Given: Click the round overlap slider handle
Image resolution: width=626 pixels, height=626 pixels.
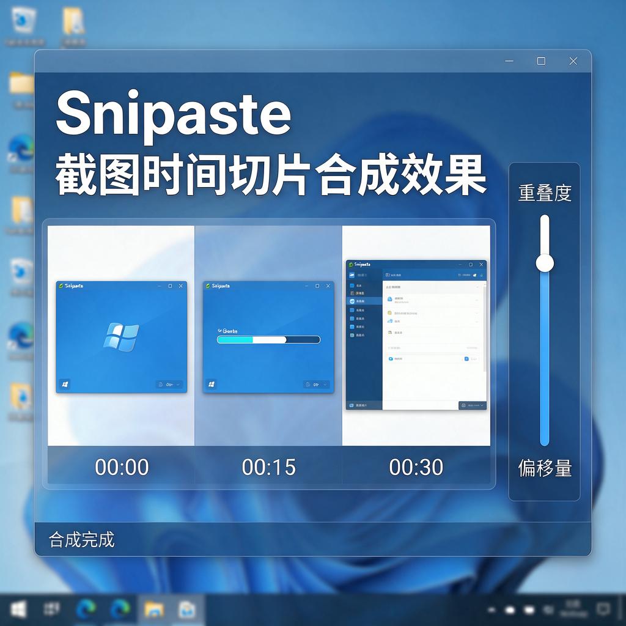Looking at the screenshot, I should pyautogui.click(x=545, y=263).
